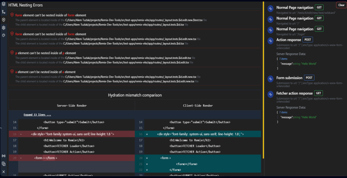
Task: Click the broadcast signal icon in sidebar
Action: click(4, 156)
